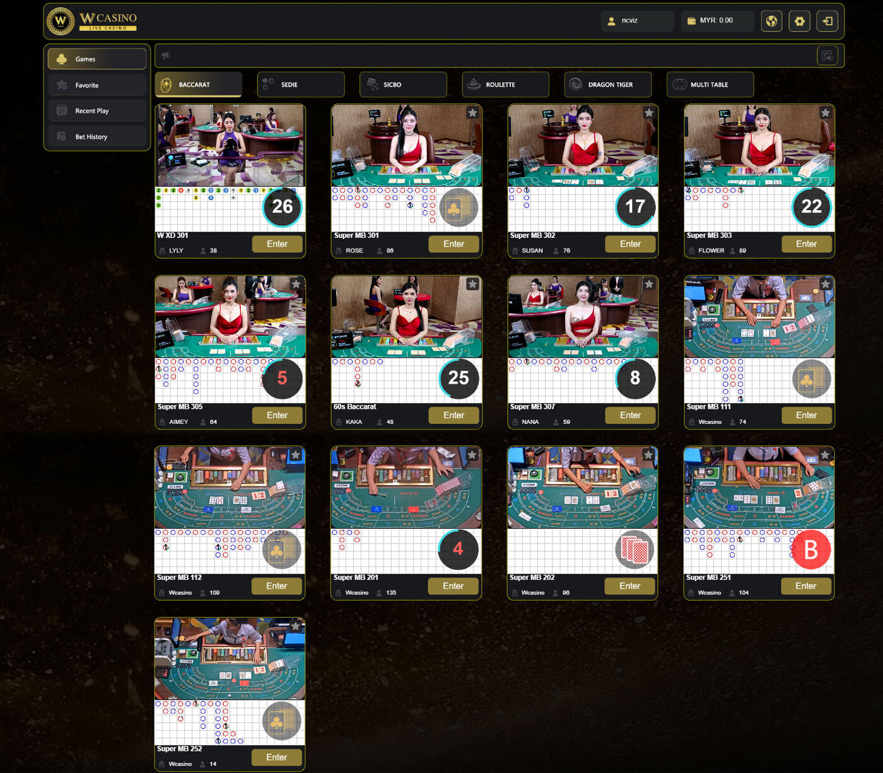Switch to the Roulette tab
Screen dimensions: 883x773
tap(505, 85)
